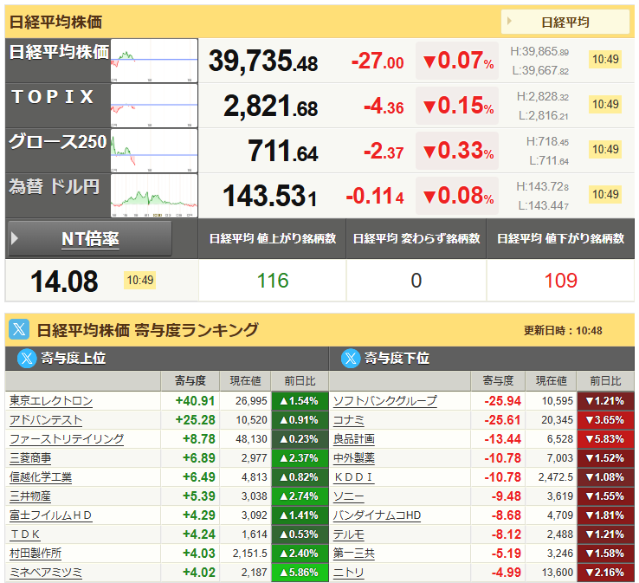Click the dollar-yen value 143.531
Screen dimensions: 639x583
269,196
